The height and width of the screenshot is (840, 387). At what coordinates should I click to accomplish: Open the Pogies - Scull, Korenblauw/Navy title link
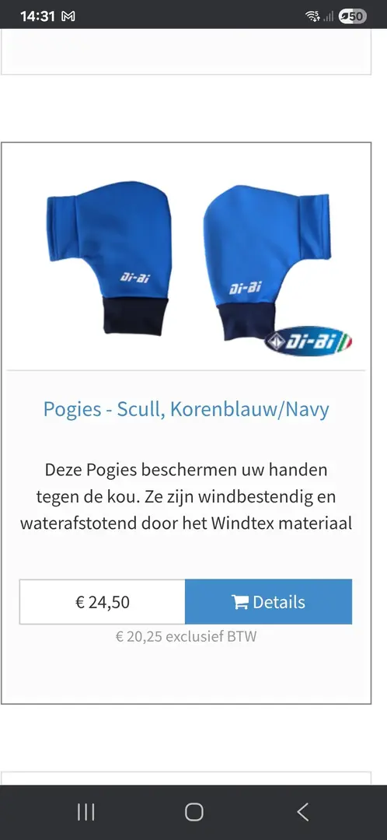point(186,409)
